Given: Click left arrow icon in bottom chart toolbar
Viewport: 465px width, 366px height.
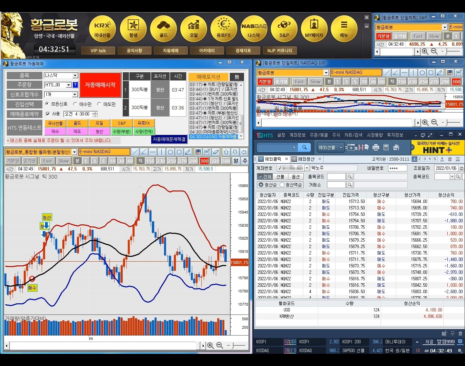Looking at the screenshot, I should [x=244, y=152].
